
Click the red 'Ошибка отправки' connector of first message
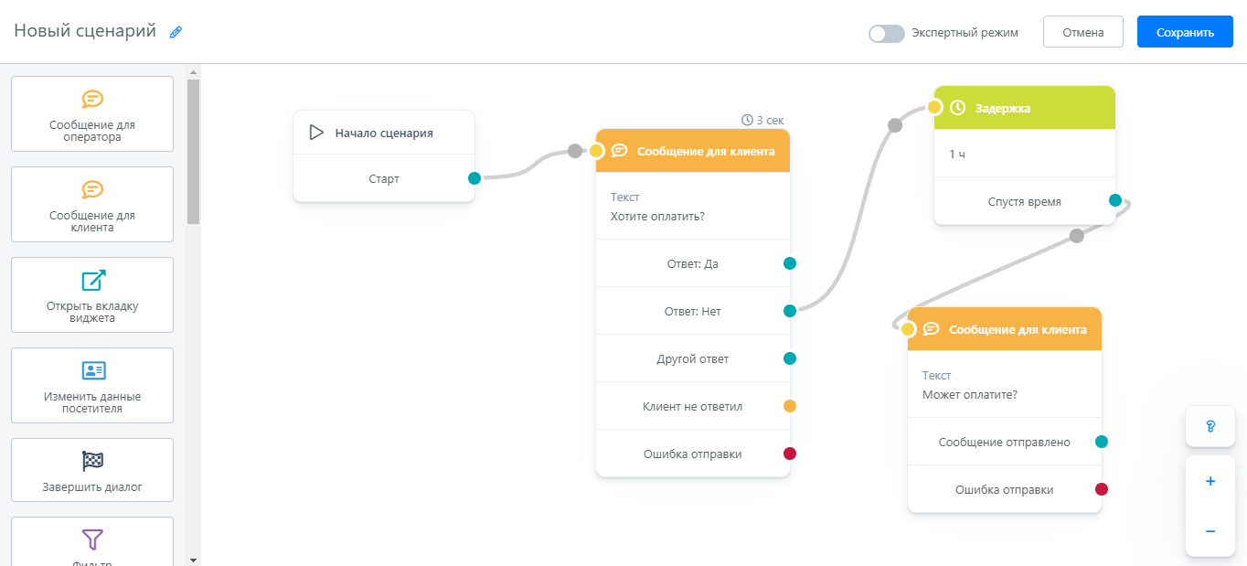coord(790,454)
